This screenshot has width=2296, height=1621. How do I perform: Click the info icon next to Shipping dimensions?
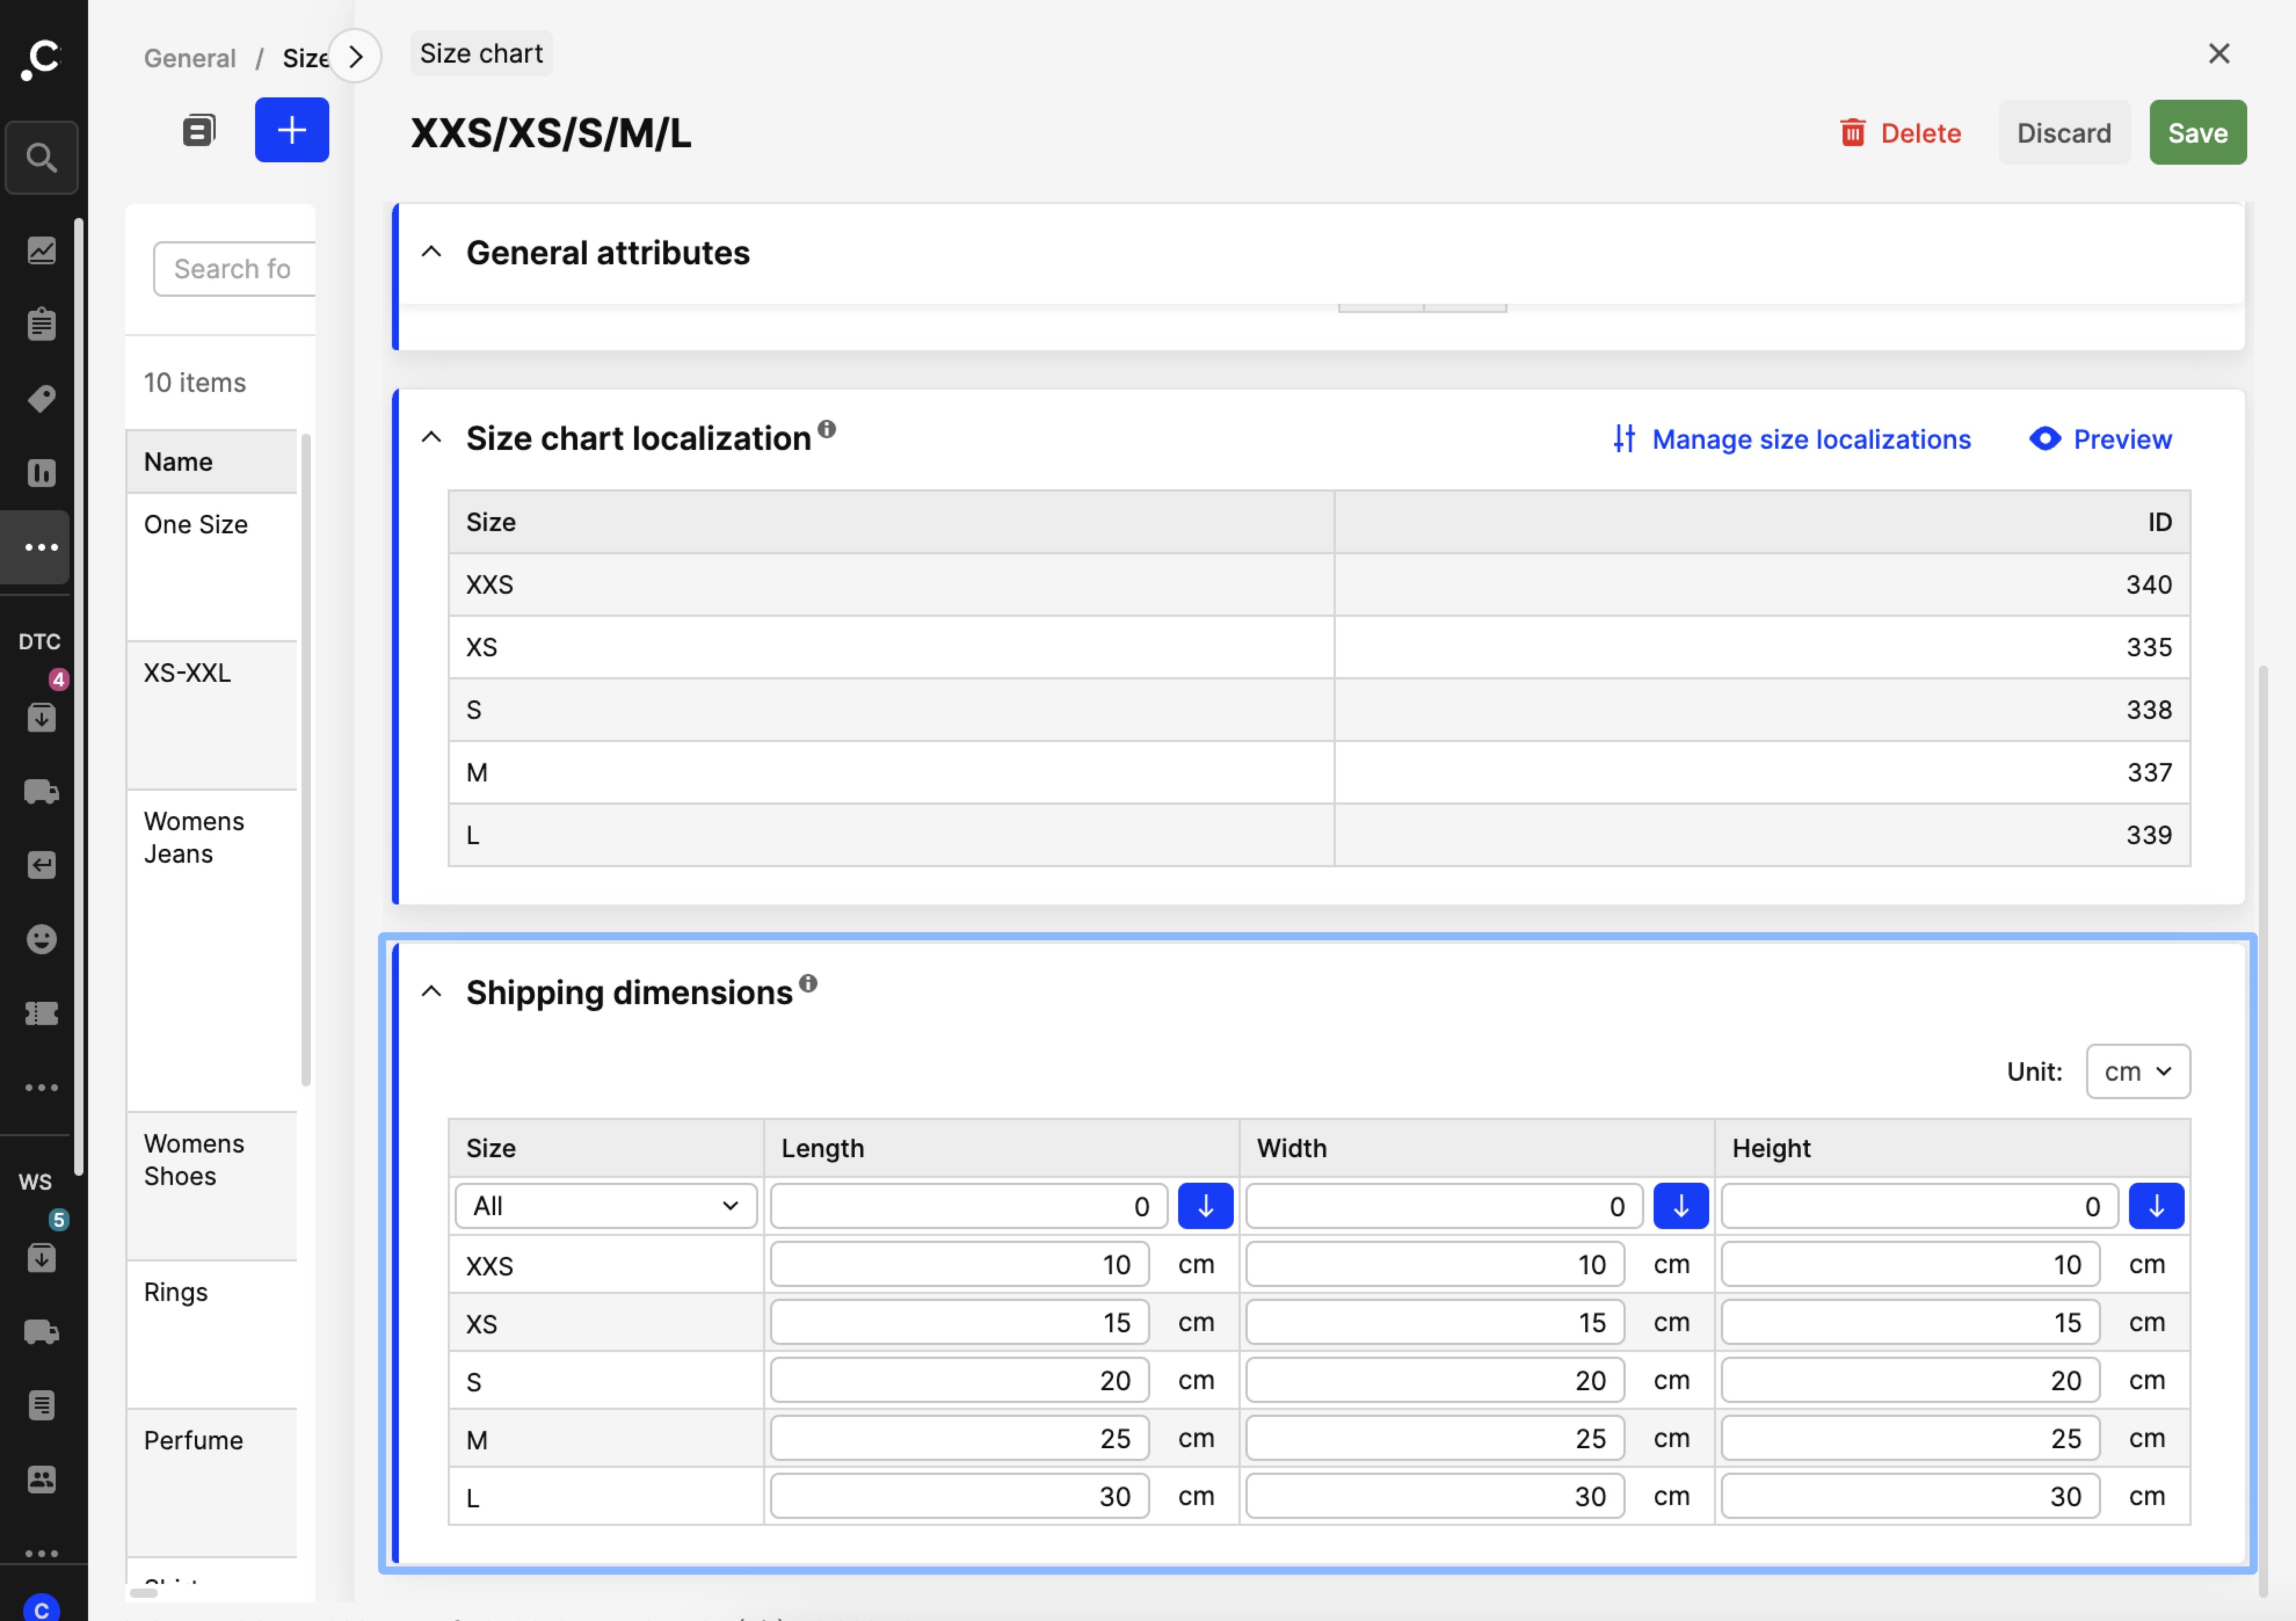pyautogui.click(x=808, y=983)
